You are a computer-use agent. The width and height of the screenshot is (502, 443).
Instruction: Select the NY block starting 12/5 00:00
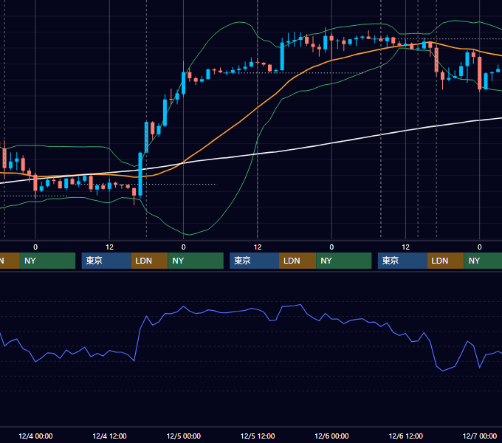(196, 261)
